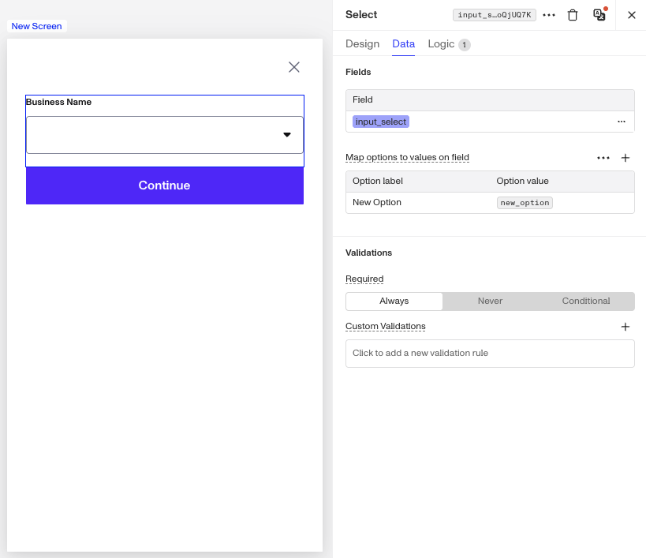Click the Continue button
The height and width of the screenshot is (558, 646).
tap(165, 185)
